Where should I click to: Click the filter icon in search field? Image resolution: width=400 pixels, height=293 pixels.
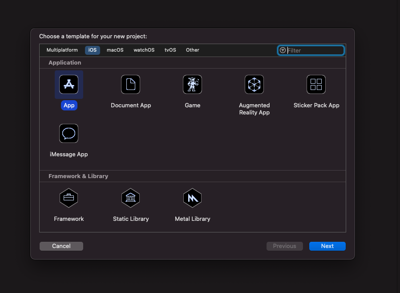pyautogui.click(x=283, y=50)
